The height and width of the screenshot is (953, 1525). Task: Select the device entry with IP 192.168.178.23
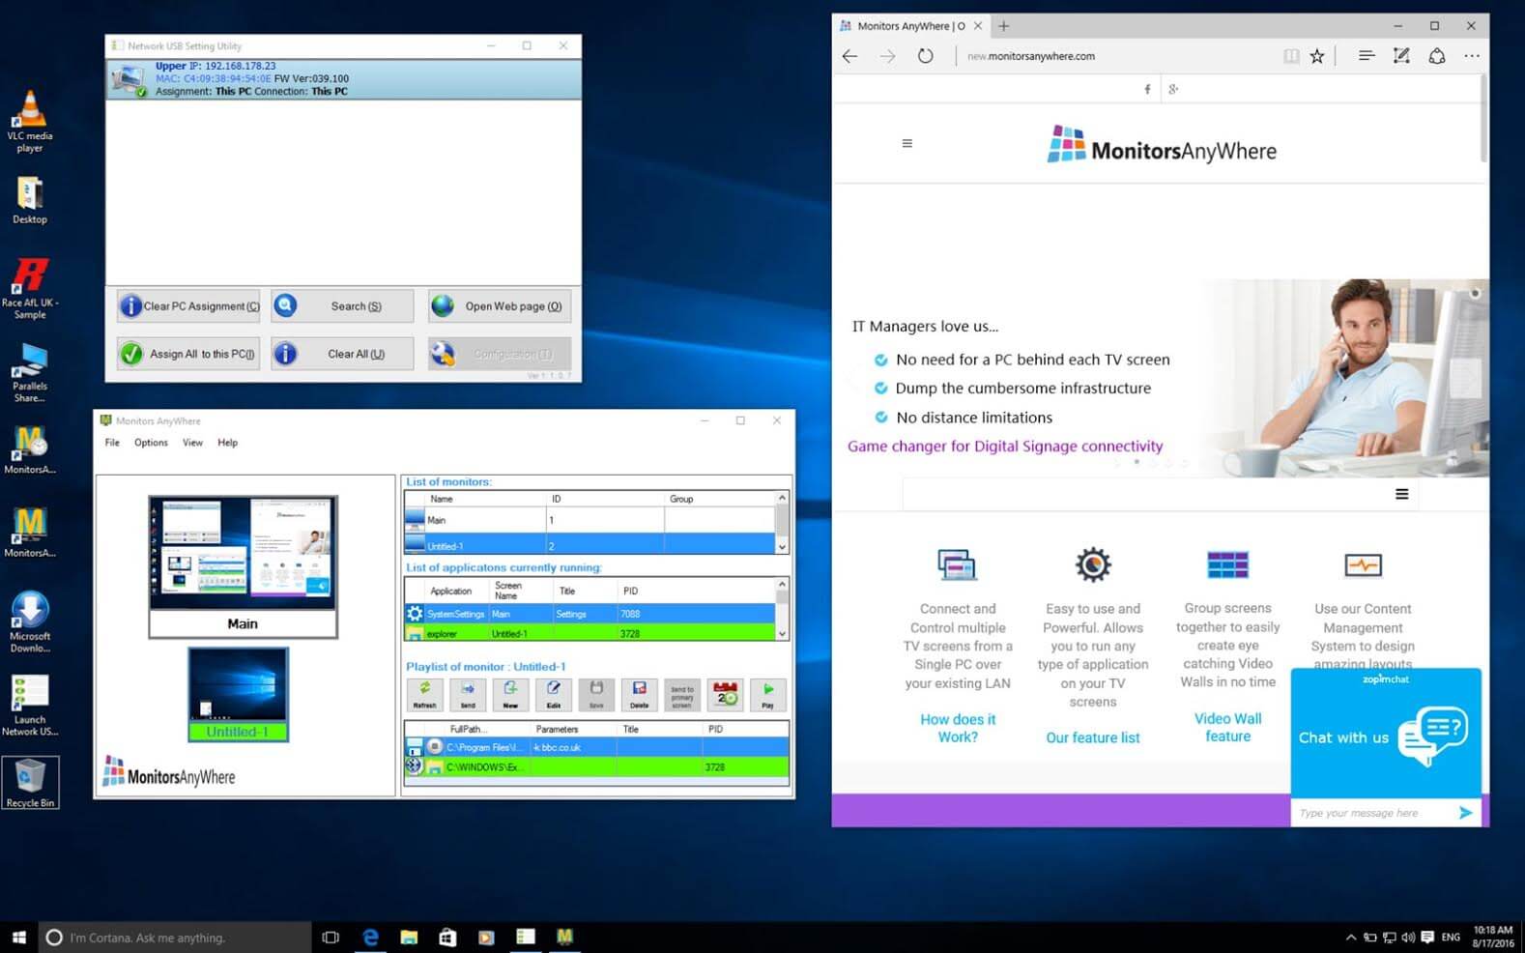point(343,79)
